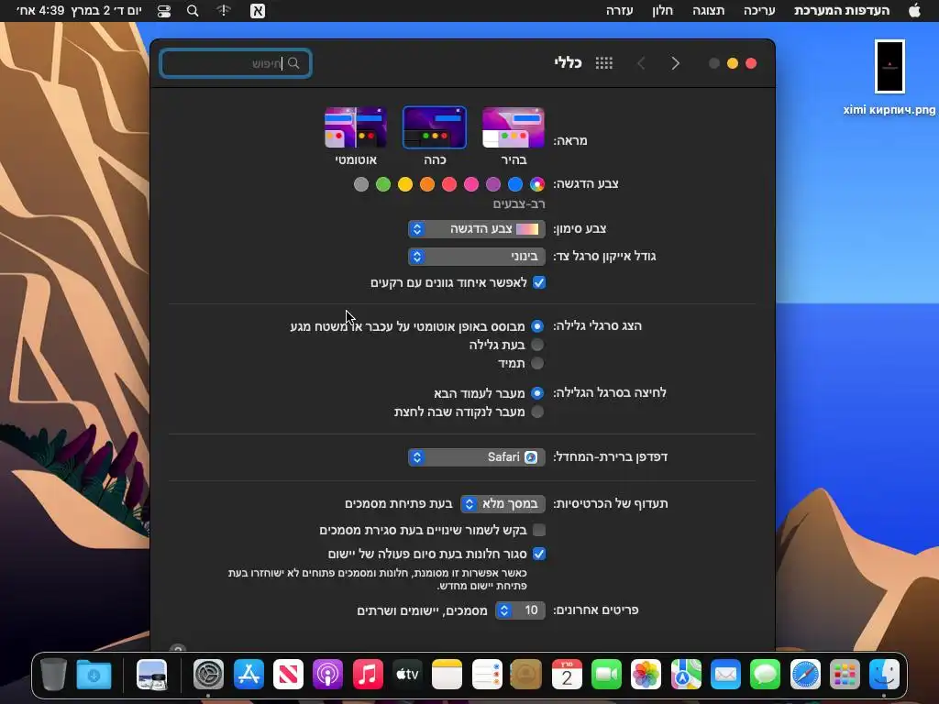Toggle 'לאפשר איחוד גוונים עם רקעים' checkbox
The width and height of the screenshot is (939, 704).
(539, 282)
